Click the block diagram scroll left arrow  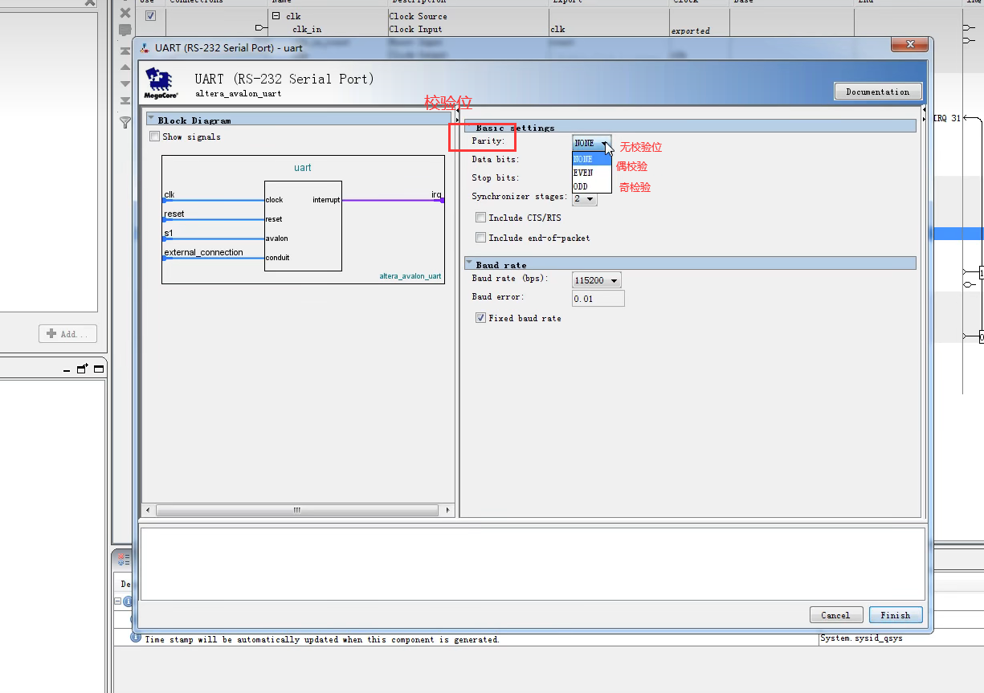click(x=147, y=510)
